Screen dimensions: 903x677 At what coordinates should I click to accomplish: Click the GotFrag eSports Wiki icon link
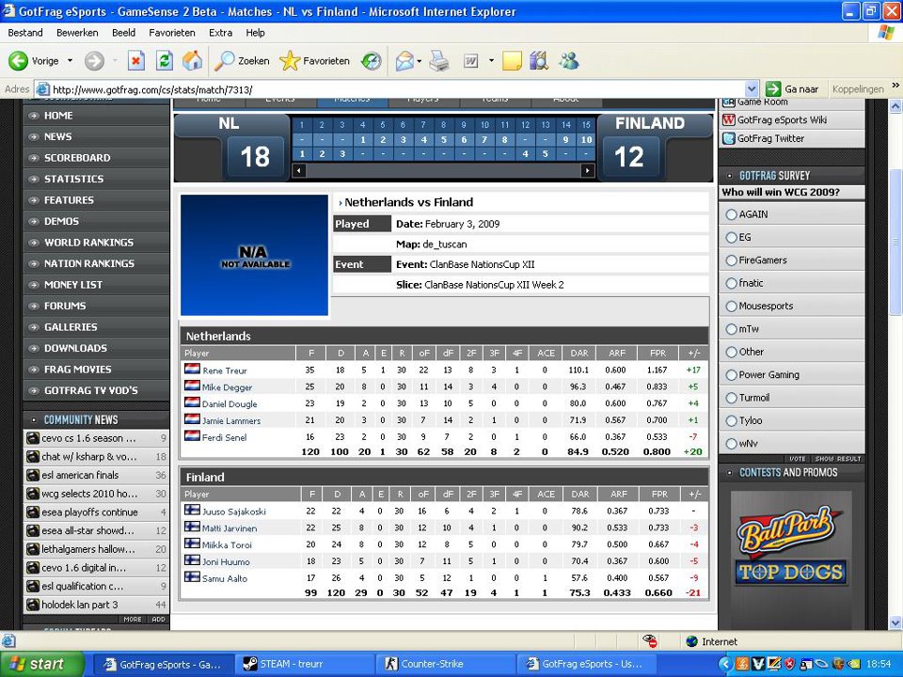coord(728,119)
